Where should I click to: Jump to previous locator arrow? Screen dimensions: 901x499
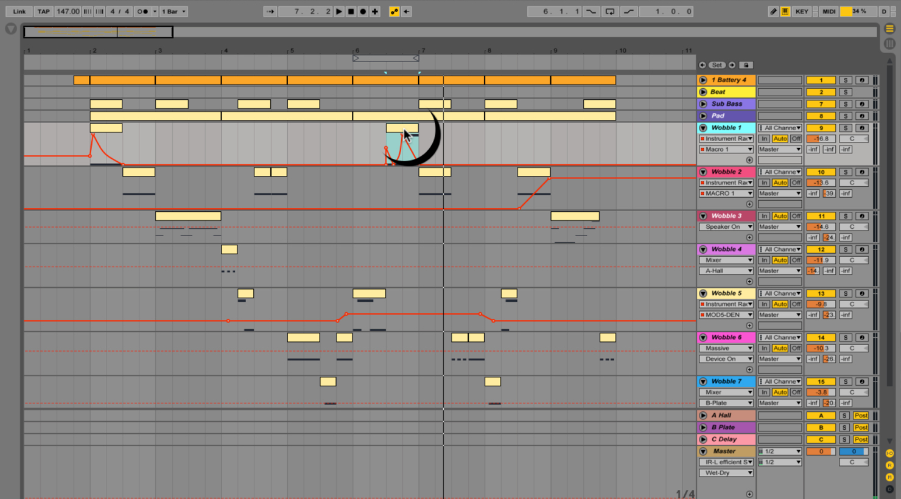coord(703,65)
